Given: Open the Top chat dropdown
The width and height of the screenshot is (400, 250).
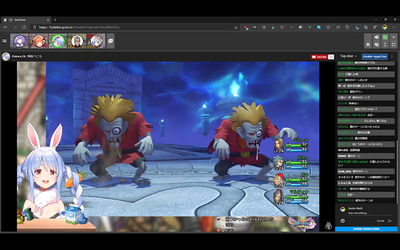Looking at the screenshot, I should 348,56.
